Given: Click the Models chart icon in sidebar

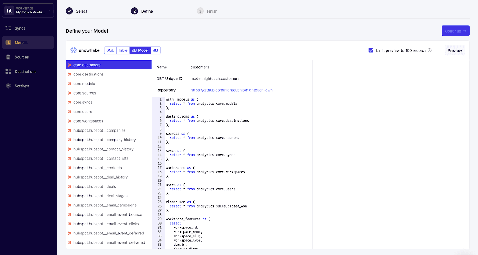Looking at the screenshot, I should click(x=8, y=43).
